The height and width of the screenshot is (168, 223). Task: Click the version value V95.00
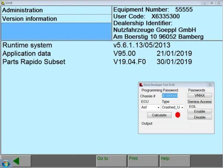click(x=125, y=53)
